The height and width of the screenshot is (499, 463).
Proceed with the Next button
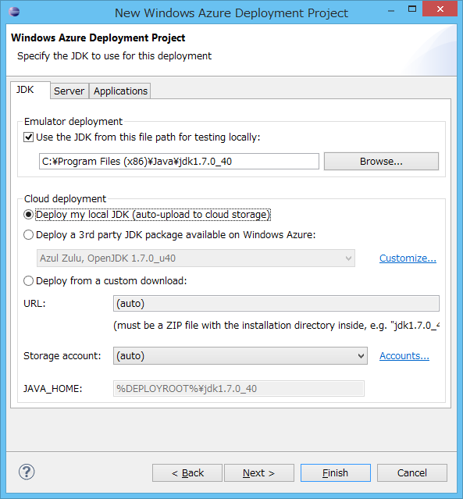pos(259,473)
